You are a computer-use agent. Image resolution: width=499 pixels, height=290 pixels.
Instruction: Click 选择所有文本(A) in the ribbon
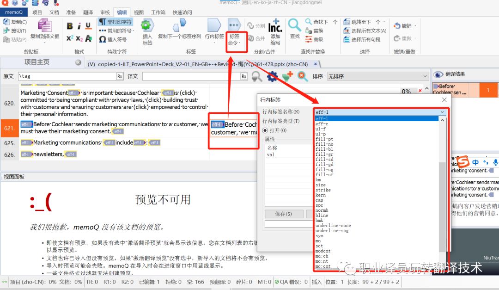coord(368,31)
